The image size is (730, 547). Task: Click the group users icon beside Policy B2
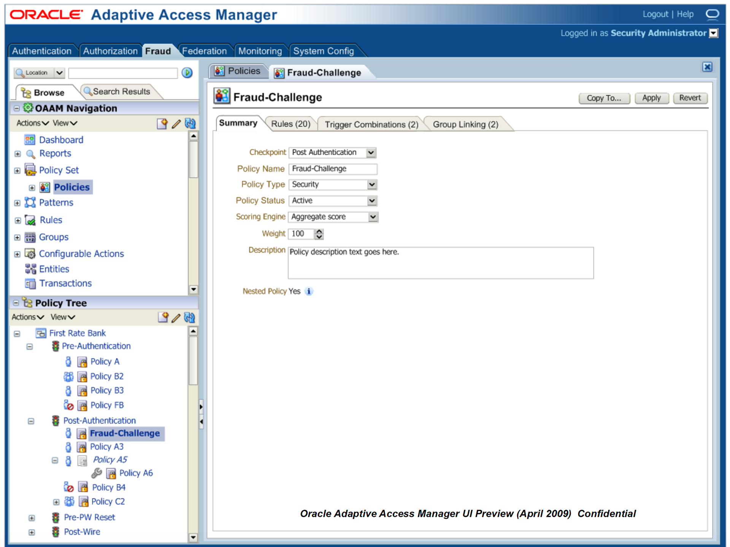pos(68,376)
